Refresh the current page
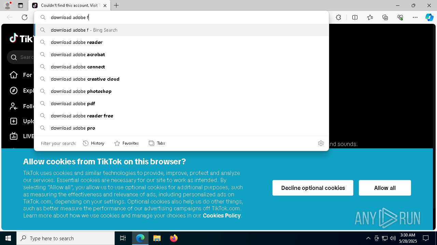Image resolution: width=437 pixels, height=245 pixels. (25, 17)
